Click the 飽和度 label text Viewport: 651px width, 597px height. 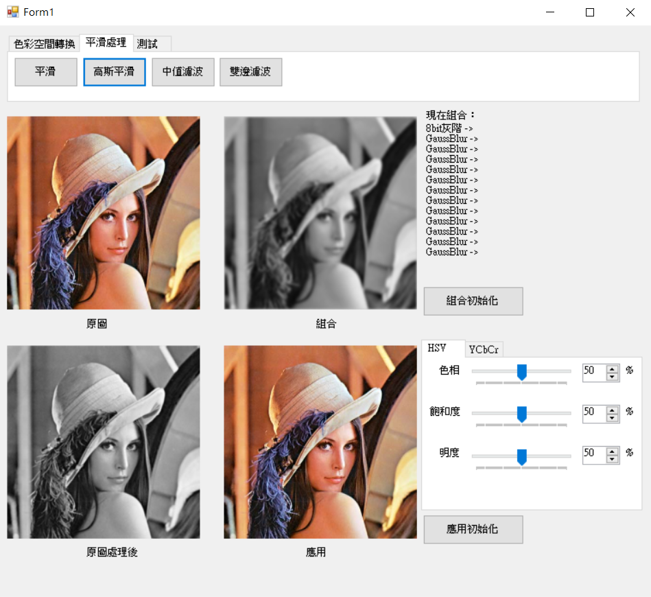click(x=445, y=411)
